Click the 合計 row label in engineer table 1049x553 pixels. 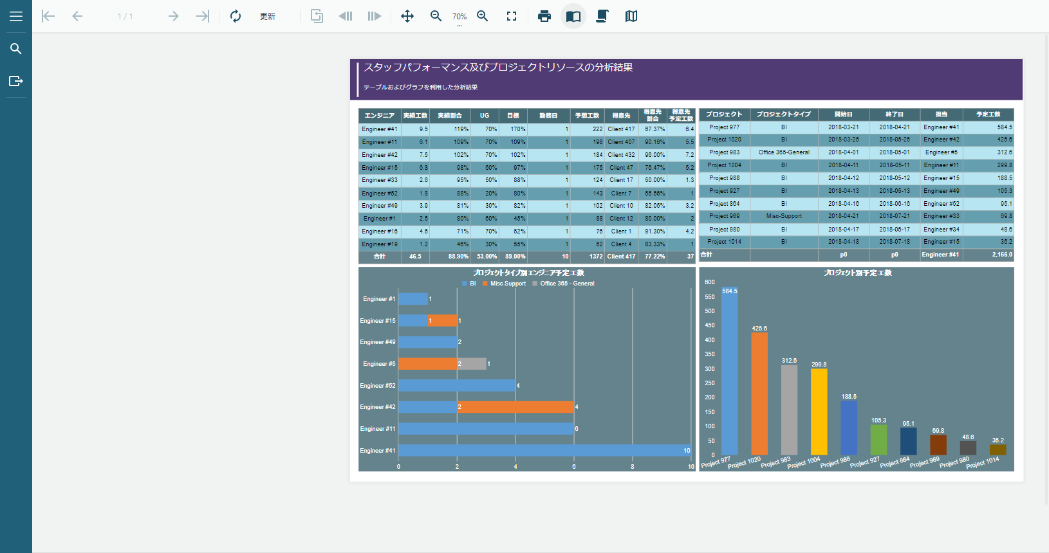point(380,257)
